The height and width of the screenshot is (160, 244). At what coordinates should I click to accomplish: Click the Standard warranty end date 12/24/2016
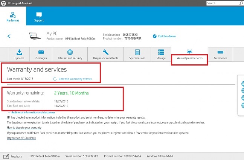(61, 101)
